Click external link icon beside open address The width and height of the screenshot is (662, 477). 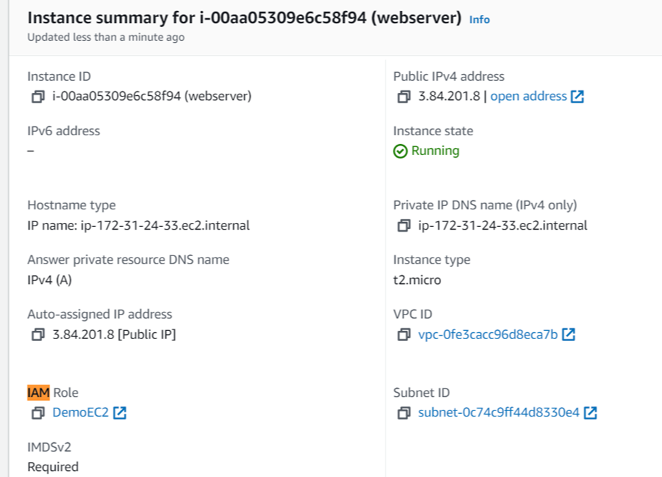[577, 96]
